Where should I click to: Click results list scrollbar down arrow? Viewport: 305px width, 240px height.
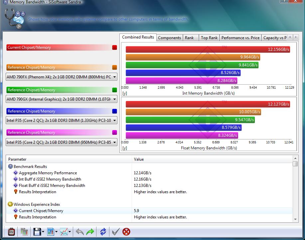click(x=295, y=219)
